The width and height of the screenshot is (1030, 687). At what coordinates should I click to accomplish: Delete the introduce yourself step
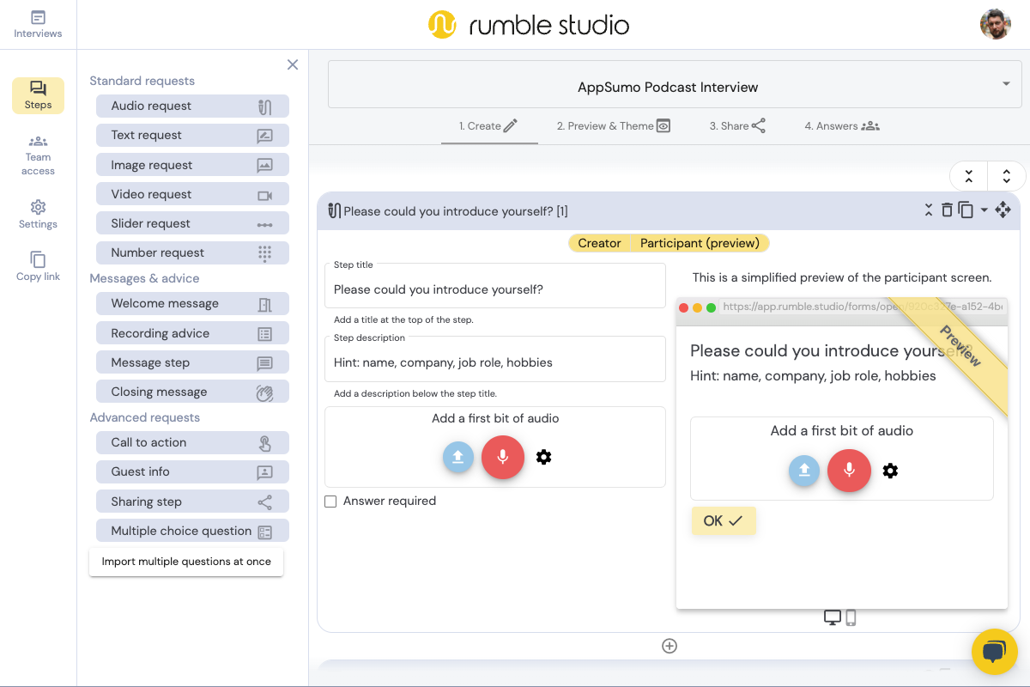pyautogui.click(x=947, y=210)
